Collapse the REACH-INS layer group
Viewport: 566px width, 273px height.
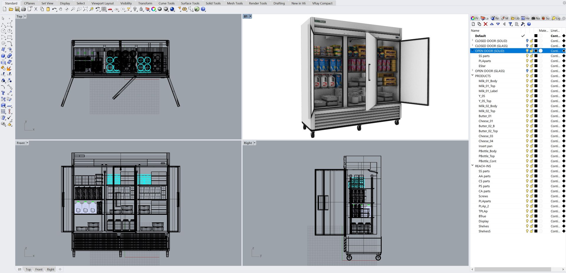coord(473,166)
